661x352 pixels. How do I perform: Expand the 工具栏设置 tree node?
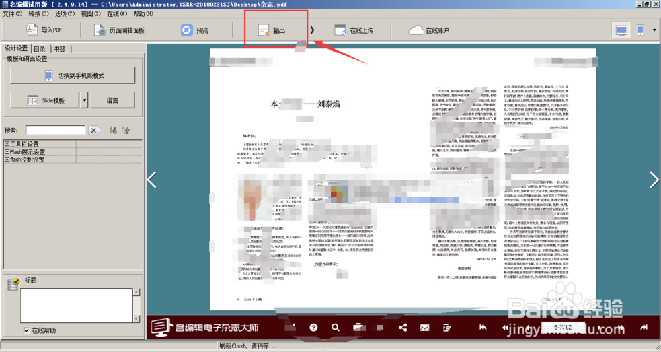point(7,144)
